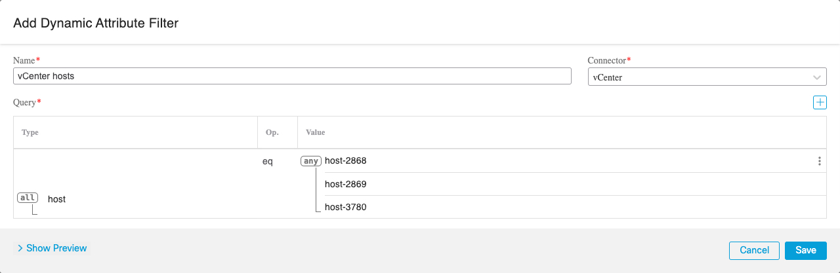The width and height of the screenshot is (840, 273).
Task: Click the Connector dropdown chevron arrow
Action: tap(817, 77)
